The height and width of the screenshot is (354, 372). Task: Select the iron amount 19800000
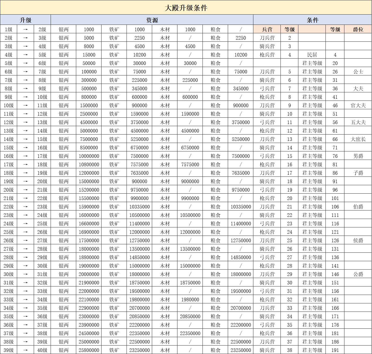pos(139,300)
